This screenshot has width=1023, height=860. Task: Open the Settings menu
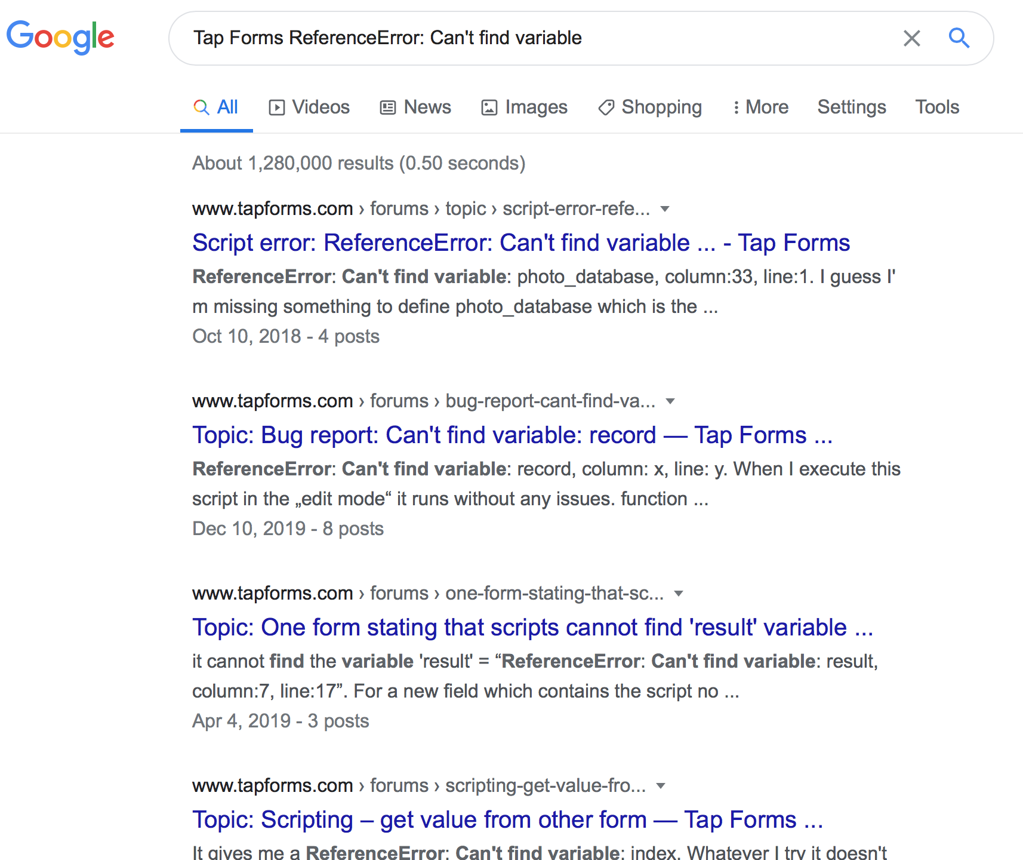[x=851, y=107]
